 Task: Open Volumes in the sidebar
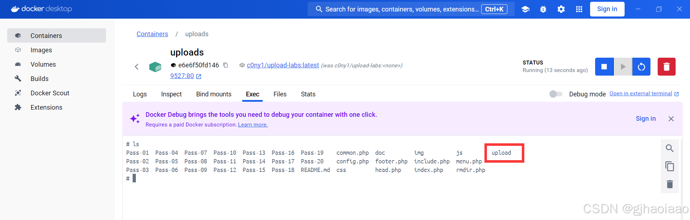pos(56,64)
